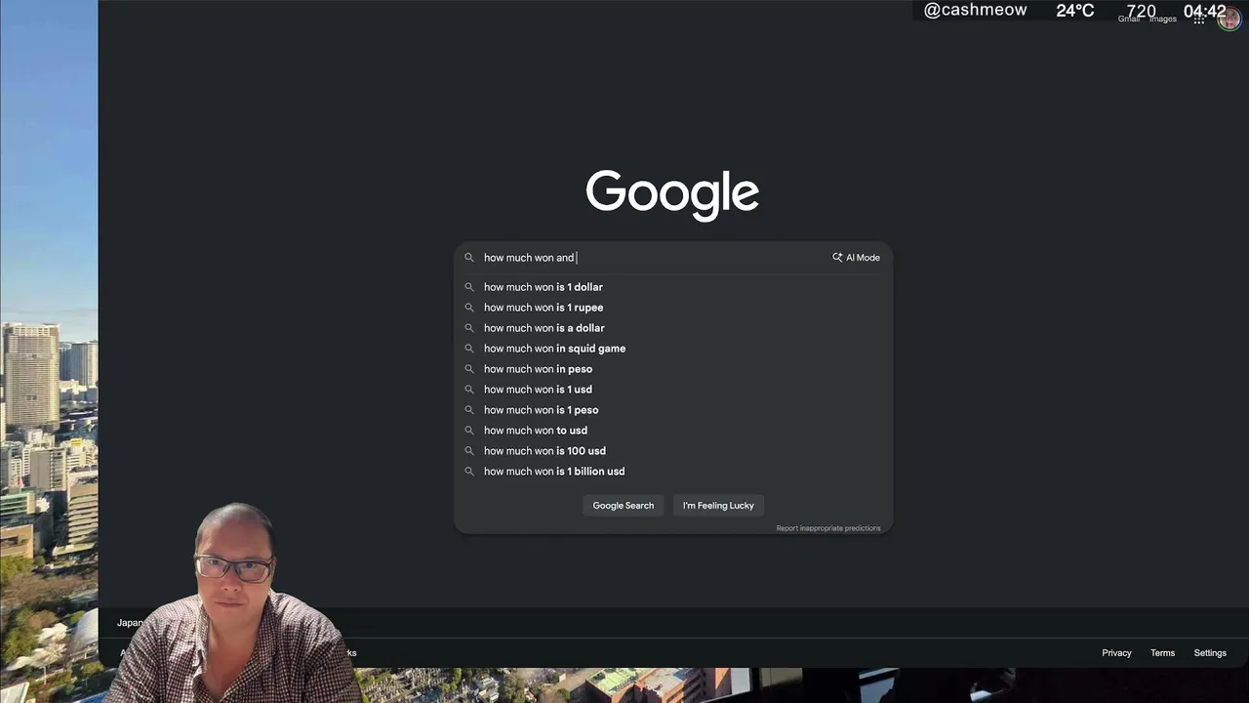Select suggestion 'how much won to usd'
The height and width of the screenshot is (703, 1249).
pyautogui.click(x=673, y=431)
